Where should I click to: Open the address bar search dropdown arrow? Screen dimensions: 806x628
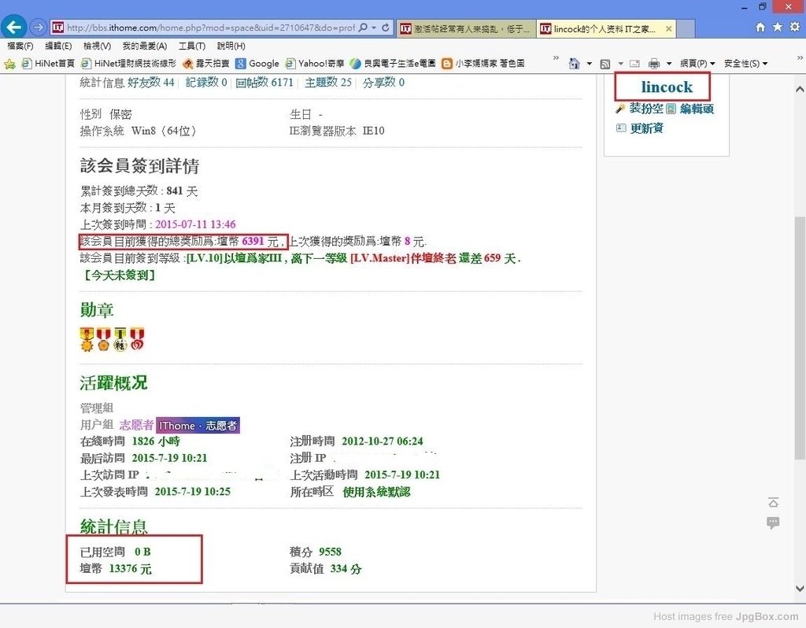pos(373,28)
